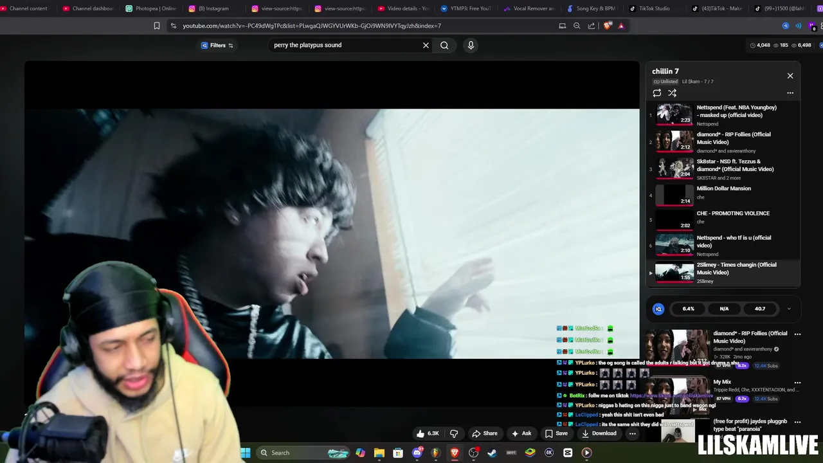Click the Share button below video
Viewport: 823px width, 463px height.
click(x=484, y=433)
